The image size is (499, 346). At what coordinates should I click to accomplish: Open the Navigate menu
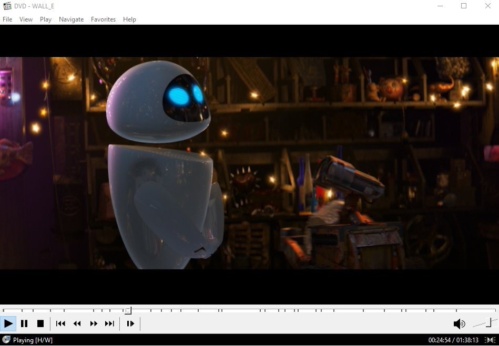71,19
